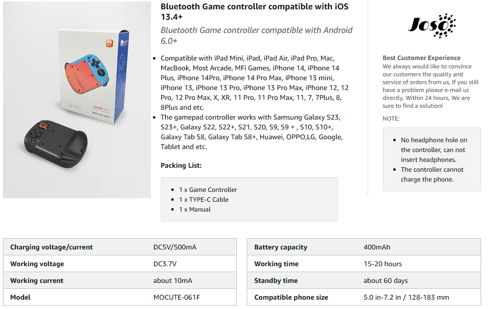
Task: Click the MOCUTE-061F model value
Action: coord(177,297)
